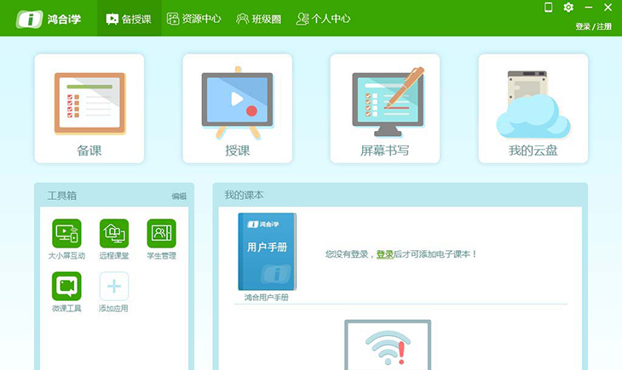This screenshot has width=622, height=370.
Task: Open settings via the gear icon
Action: [x=568, y=8]
